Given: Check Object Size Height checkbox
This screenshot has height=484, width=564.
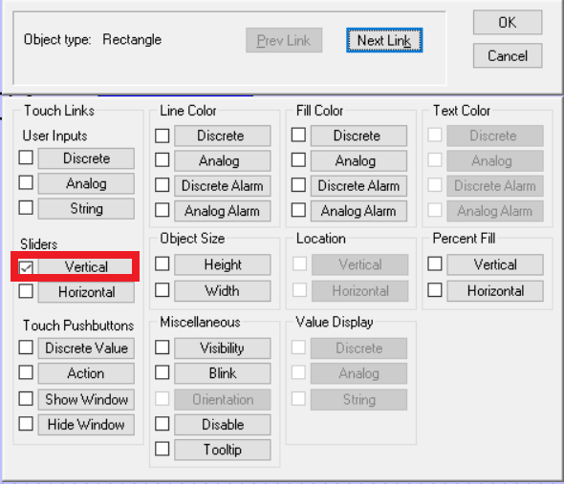Looking at the screenshot, I should click(163, 263).
